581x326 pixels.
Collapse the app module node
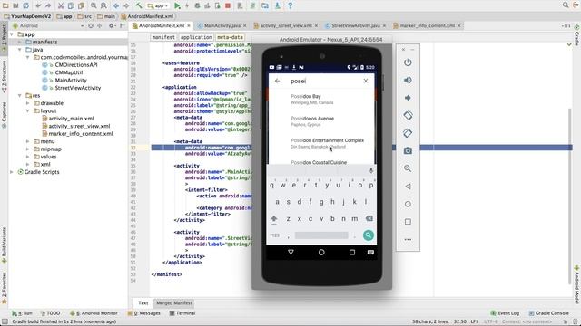pos(12,34)
